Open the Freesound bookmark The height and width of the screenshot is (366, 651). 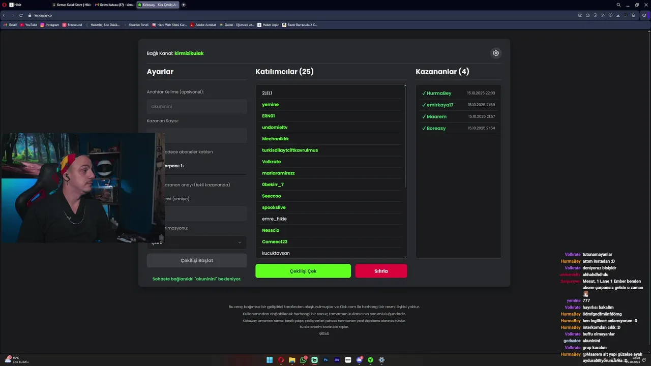72,24
